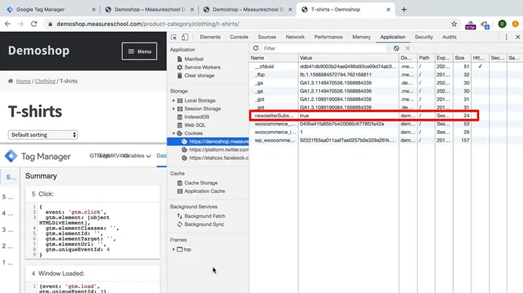Delete selected cookie with the X icon
Viewport: 523px width, 293px height.
coord(407,48)
